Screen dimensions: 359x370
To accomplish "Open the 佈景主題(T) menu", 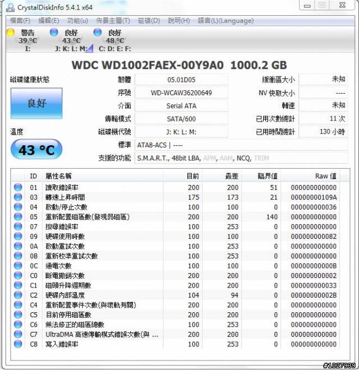I will pyautogui.click(x=113, y=21).
